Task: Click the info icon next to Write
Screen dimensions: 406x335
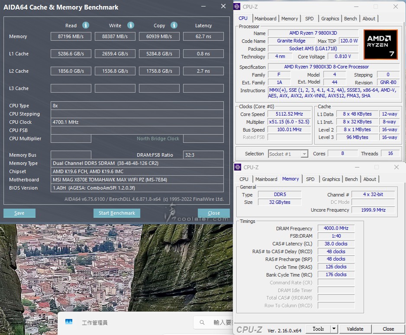Action: pyautogui.click(x=131, y=26)
